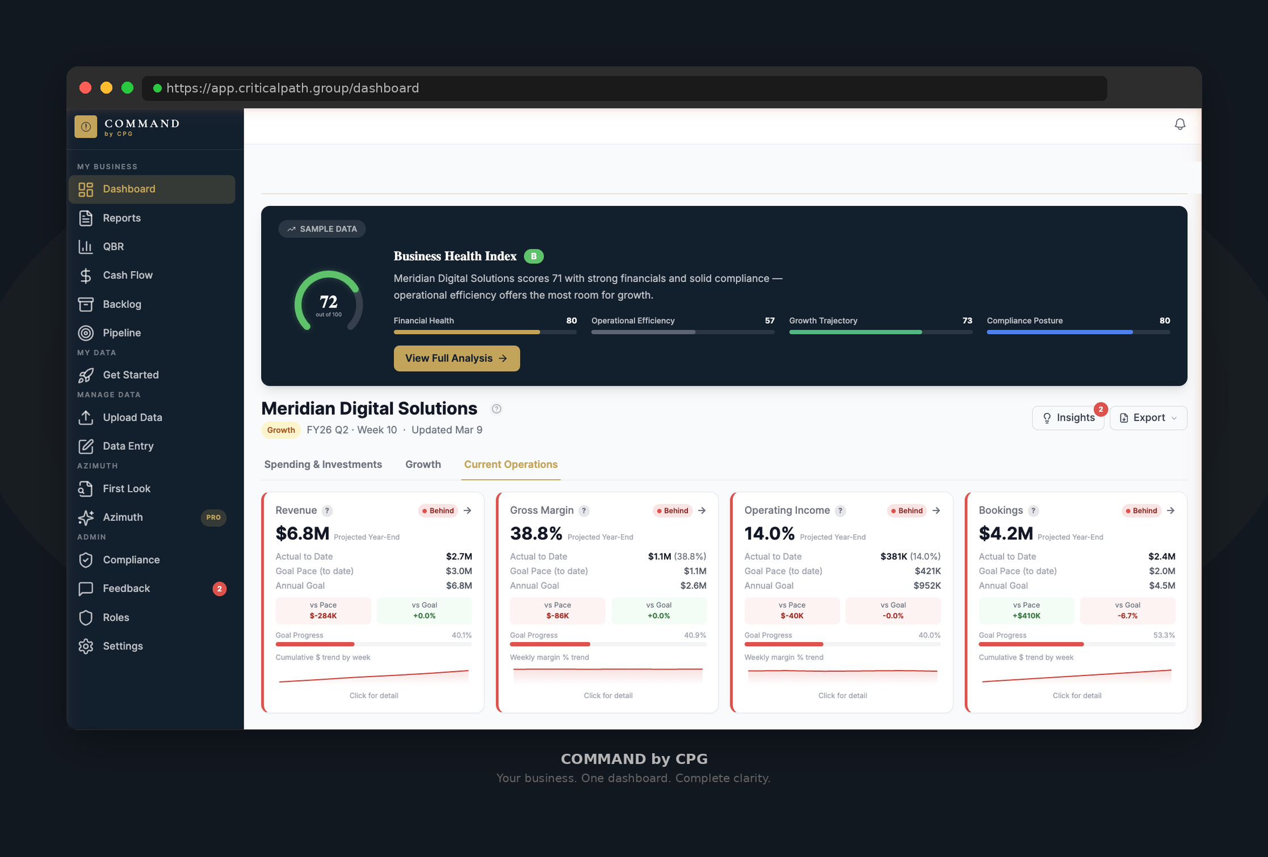Show help next to Meridian Digital Solutions
1268x857 pixels.
coord(497,409)
